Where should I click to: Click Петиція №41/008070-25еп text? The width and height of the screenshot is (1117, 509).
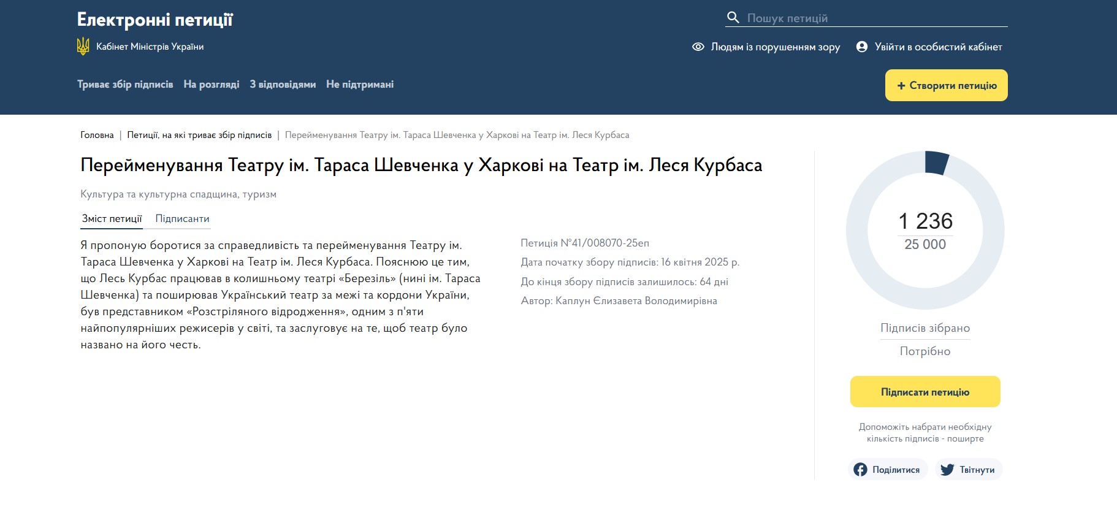coord(585,243)
